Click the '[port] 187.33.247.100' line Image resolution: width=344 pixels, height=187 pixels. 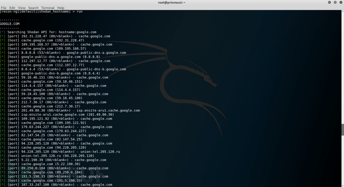point(56,185)
